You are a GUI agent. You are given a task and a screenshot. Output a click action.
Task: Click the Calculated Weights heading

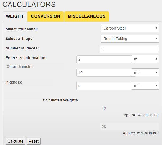[x=60, y=100]
